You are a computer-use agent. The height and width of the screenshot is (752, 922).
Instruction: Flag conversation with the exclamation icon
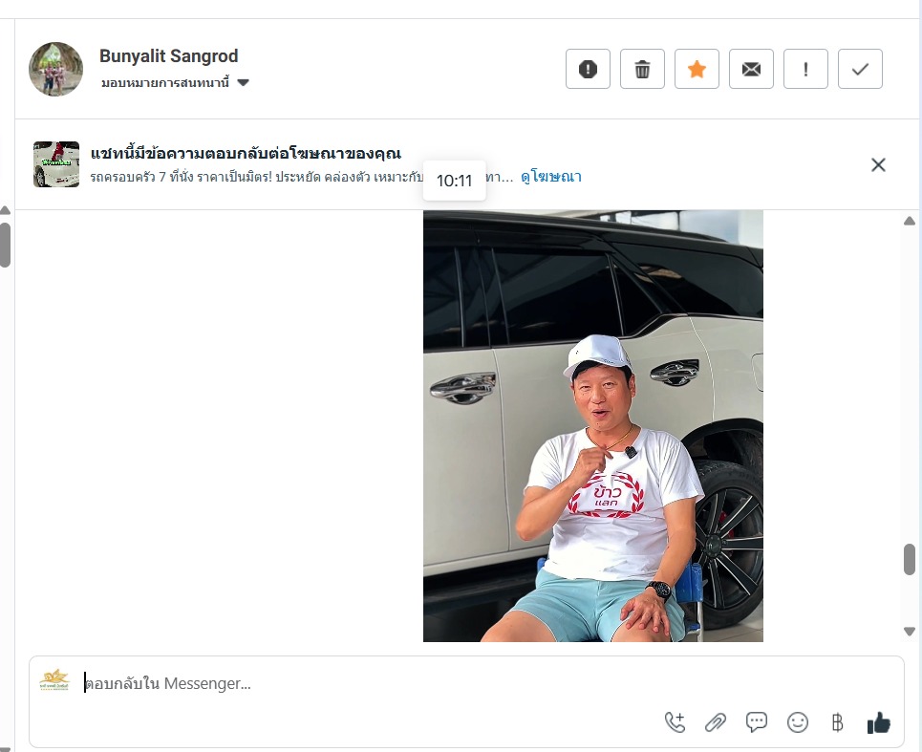tap(805, 70)
